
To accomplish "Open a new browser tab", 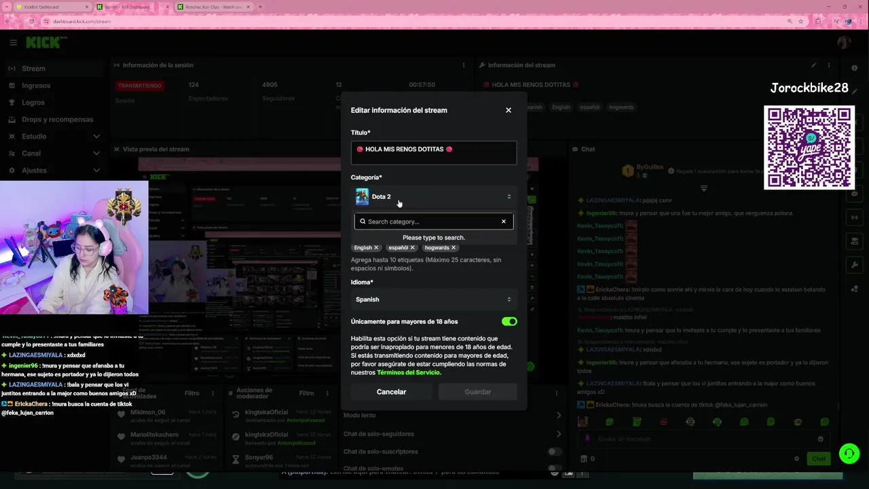I will [x=261, y=7].
